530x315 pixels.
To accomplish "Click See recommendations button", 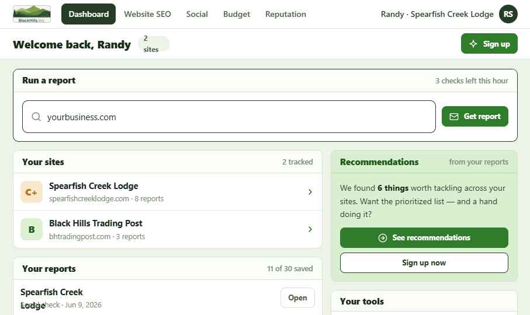I will click(424, 238).
